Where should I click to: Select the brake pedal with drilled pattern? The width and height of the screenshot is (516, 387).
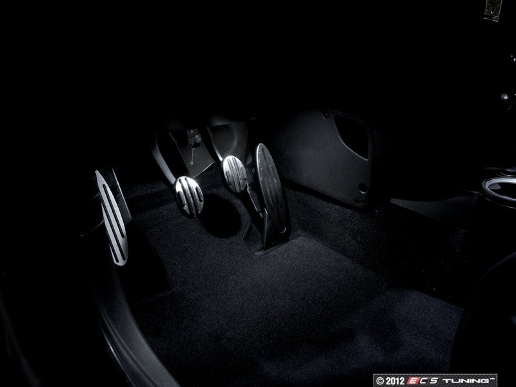233,173
